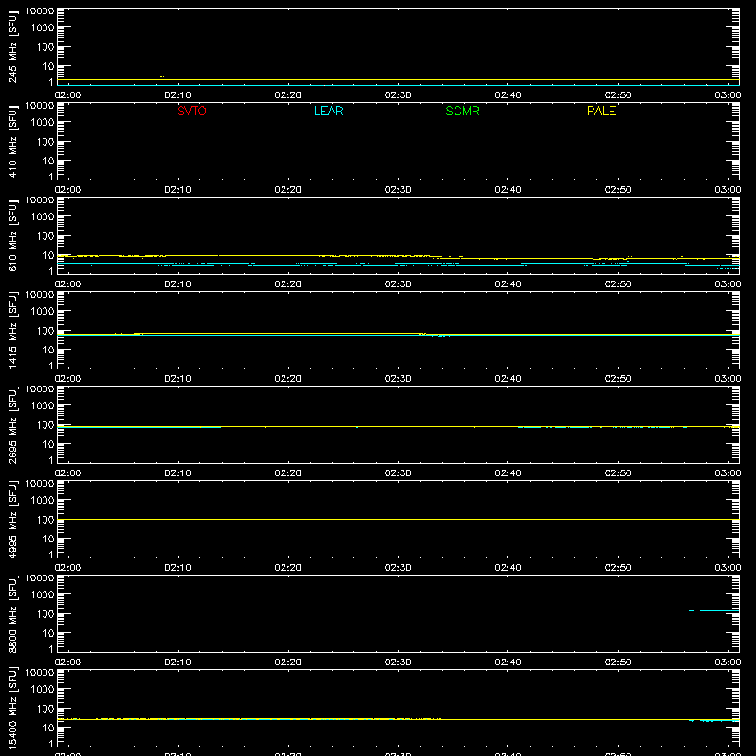Image resolution: width=756 pixels, height=756 pixels.
Task: Select the 1415 MHz [SFU] axis title
Action: pyautogui.click(x=13, y=330)
